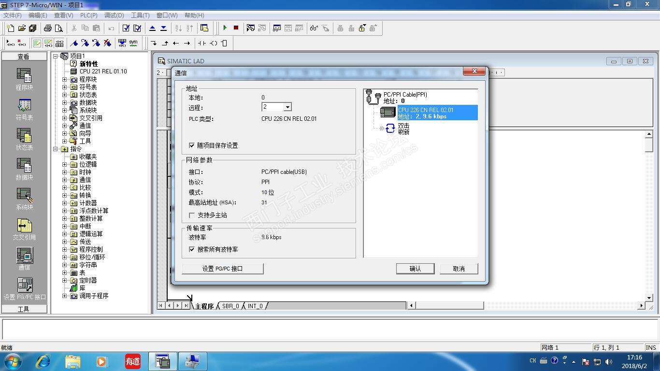660x371 pixels.
Task: Open Print Preview from the toolbar
Action: pyautogui.click(x=58, y=28)
